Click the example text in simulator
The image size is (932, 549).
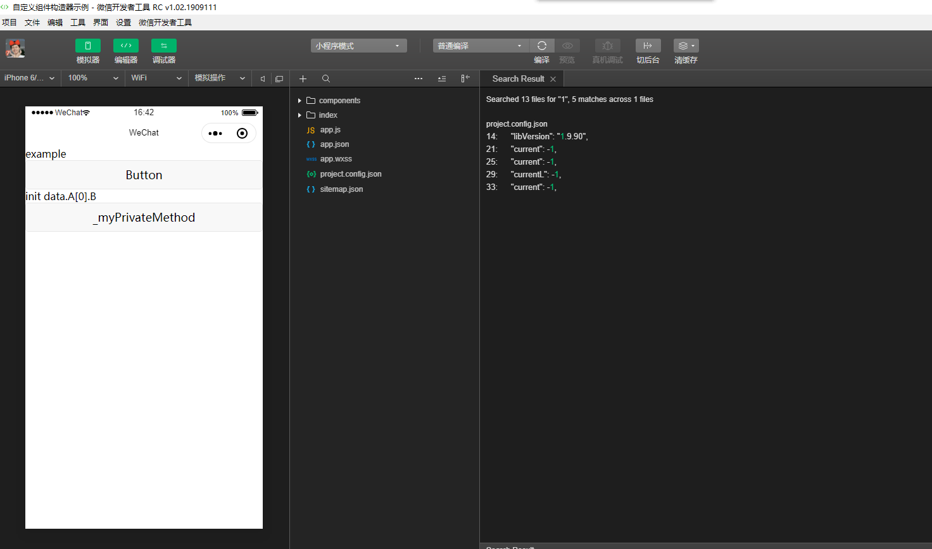(46, 154)
